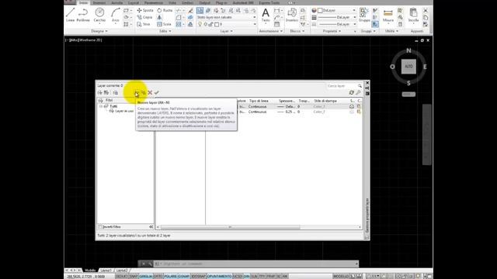This screenshot has height=279, width=497.
Task: Collapse the Tutti tree node in Filtri
Action: [101, 106]
